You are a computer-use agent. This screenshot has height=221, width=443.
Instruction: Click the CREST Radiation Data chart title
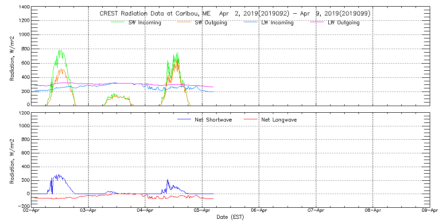pyautogui.click(x=235, y=14)
